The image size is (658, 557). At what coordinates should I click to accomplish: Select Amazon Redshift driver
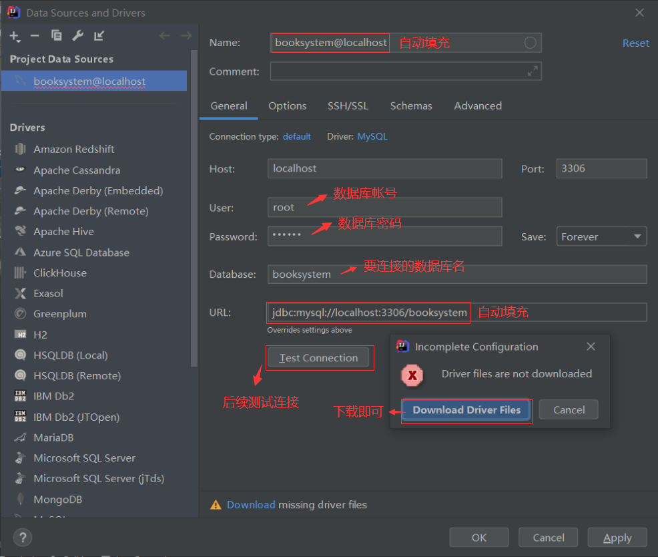(x=74, y=149)
